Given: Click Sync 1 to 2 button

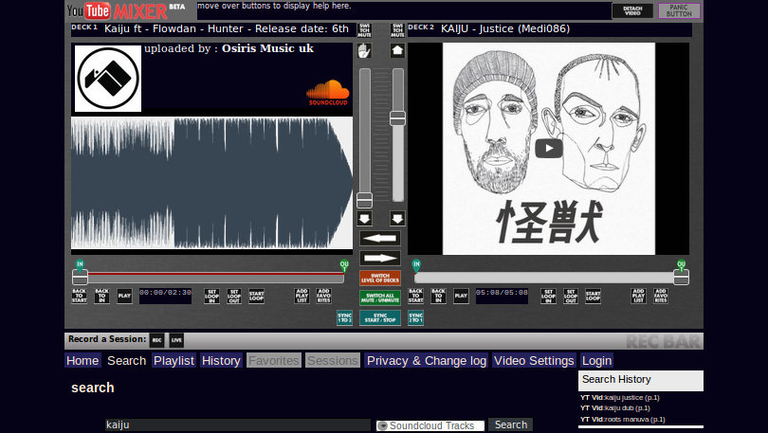Looking at the screenshot, I should (344, 317).
